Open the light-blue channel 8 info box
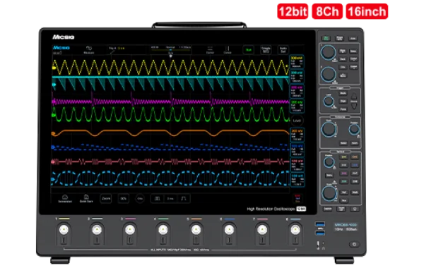Image resolution: width=424 pixels, height=268 pixels. (x=297, y=180)
